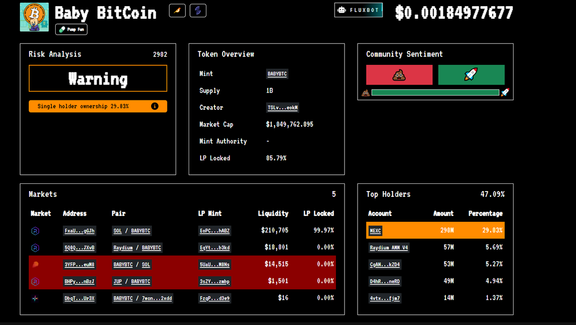The image size is (576, 325).
Task: Click the Raydium icon in FxaU...gGJh row
Action: coord(35,231)
